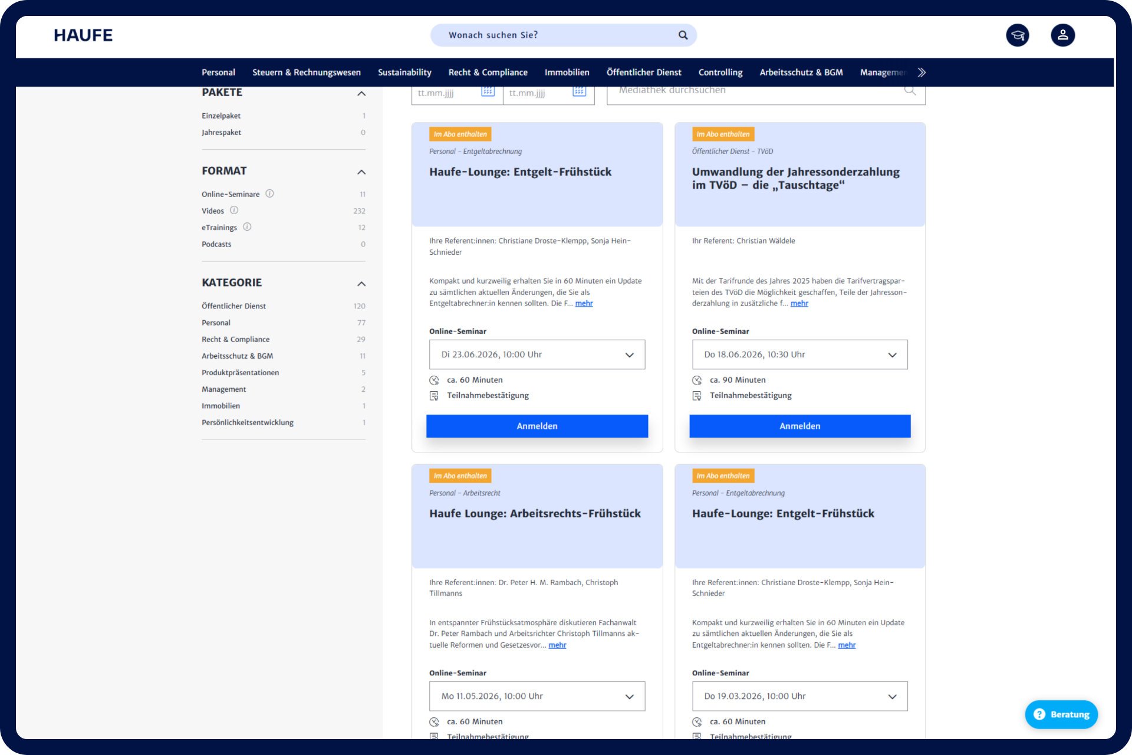Collapse the FORMAT filter section

361,172
